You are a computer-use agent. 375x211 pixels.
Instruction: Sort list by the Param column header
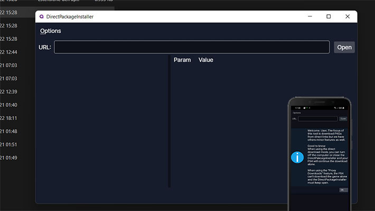point(182,60)
